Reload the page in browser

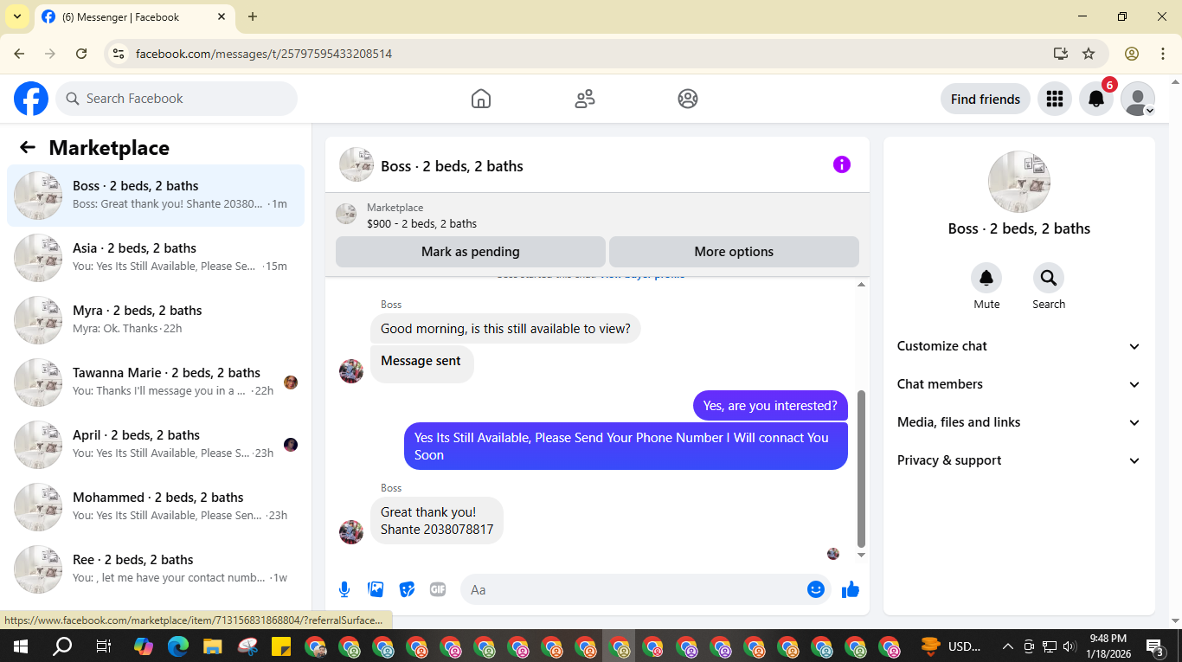[x=81, y=54]
